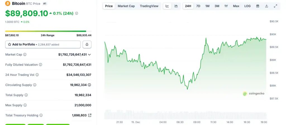Click the price alert bell icon

click(87, 44)
